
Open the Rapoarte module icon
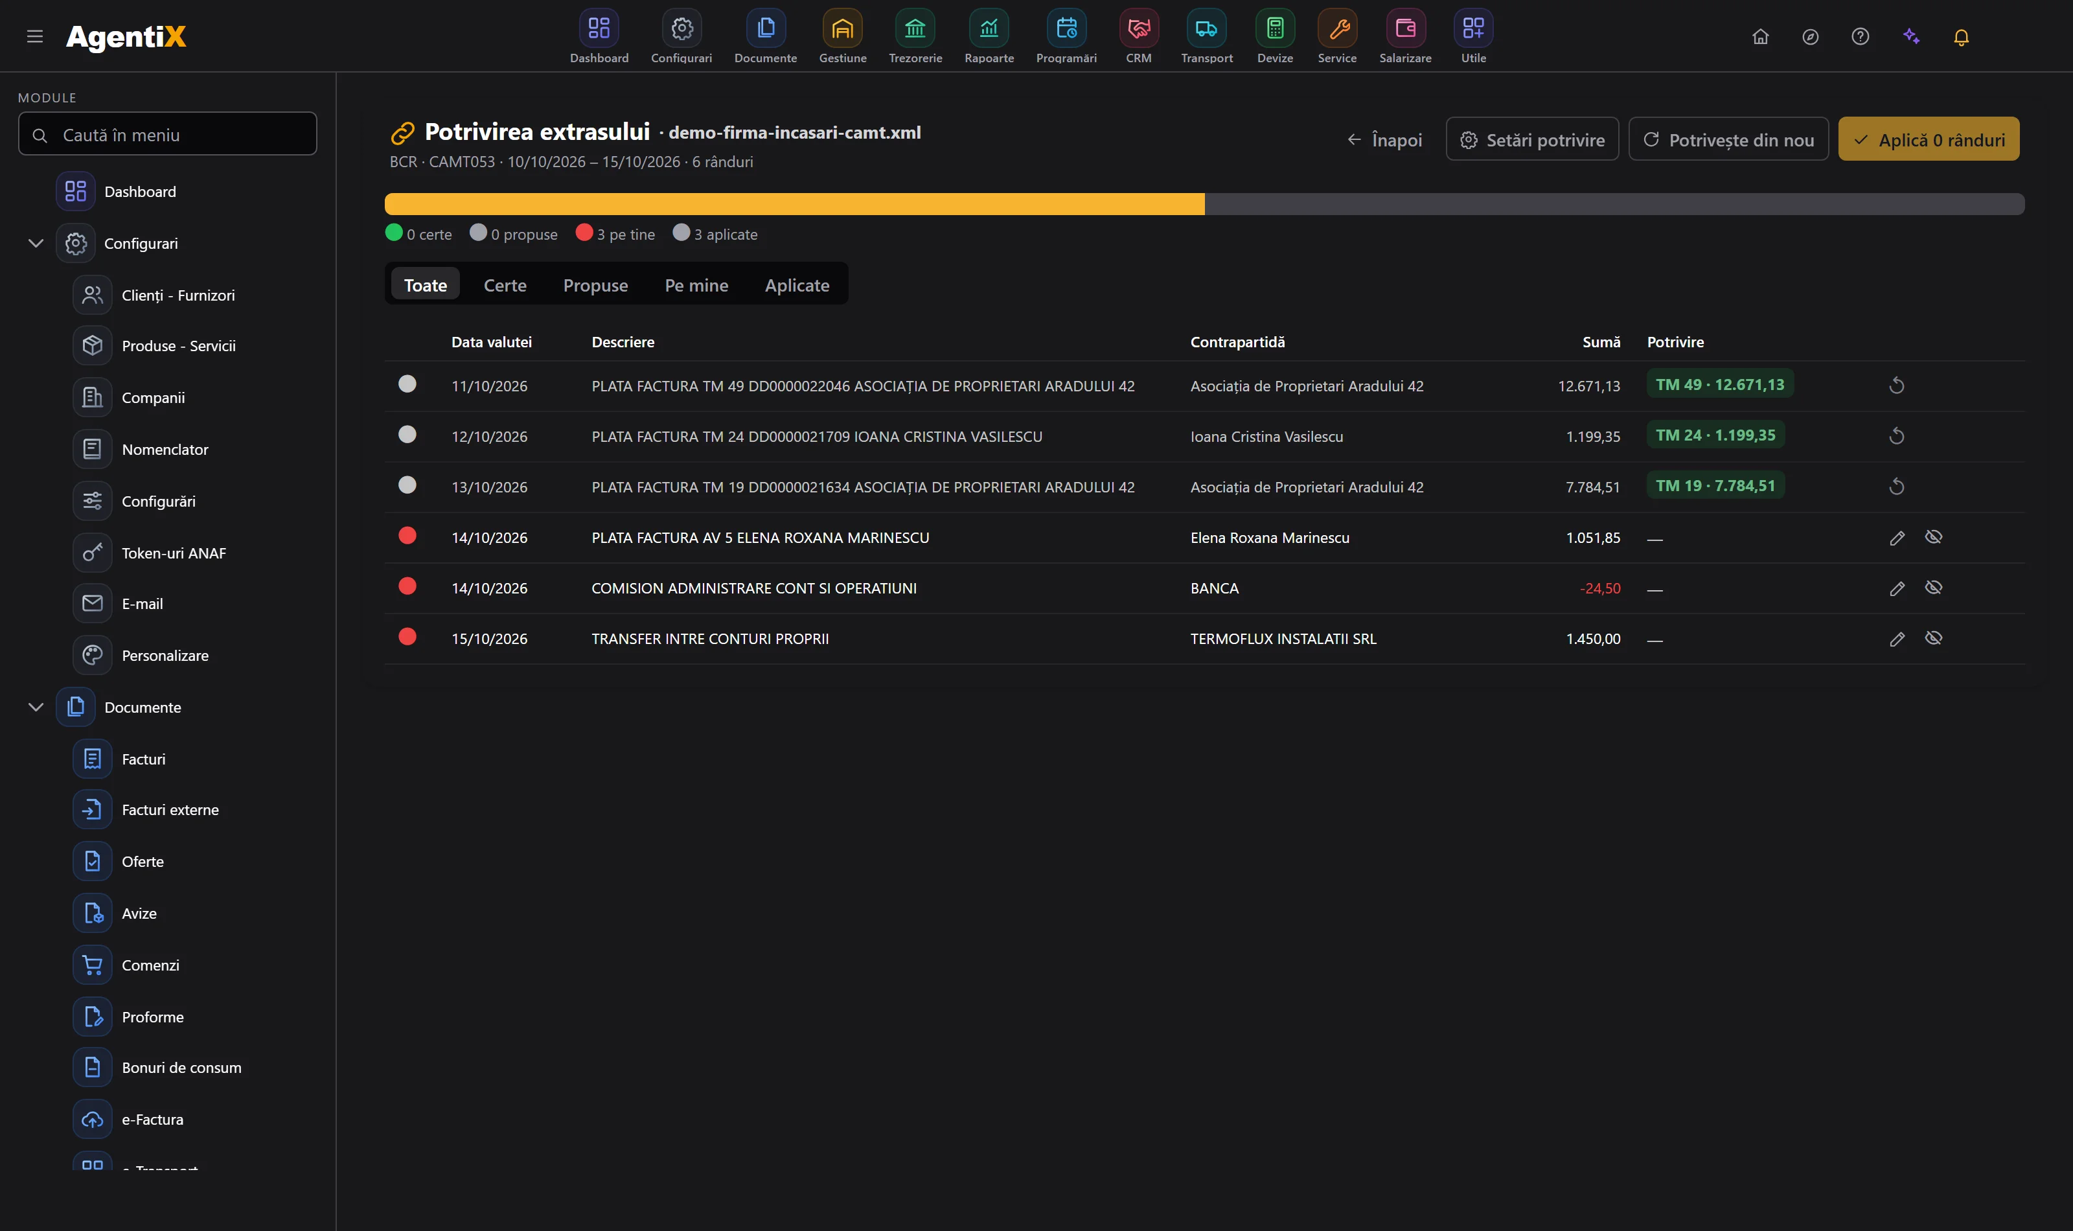[989, 29]
